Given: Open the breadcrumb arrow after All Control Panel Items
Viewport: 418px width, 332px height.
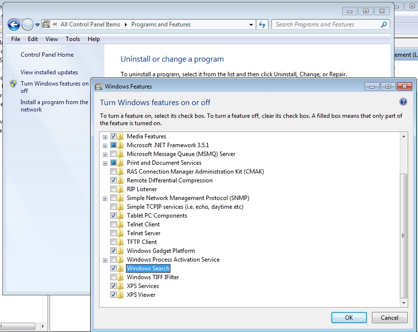Looking at the screenshot, I should tap(125, 25).
